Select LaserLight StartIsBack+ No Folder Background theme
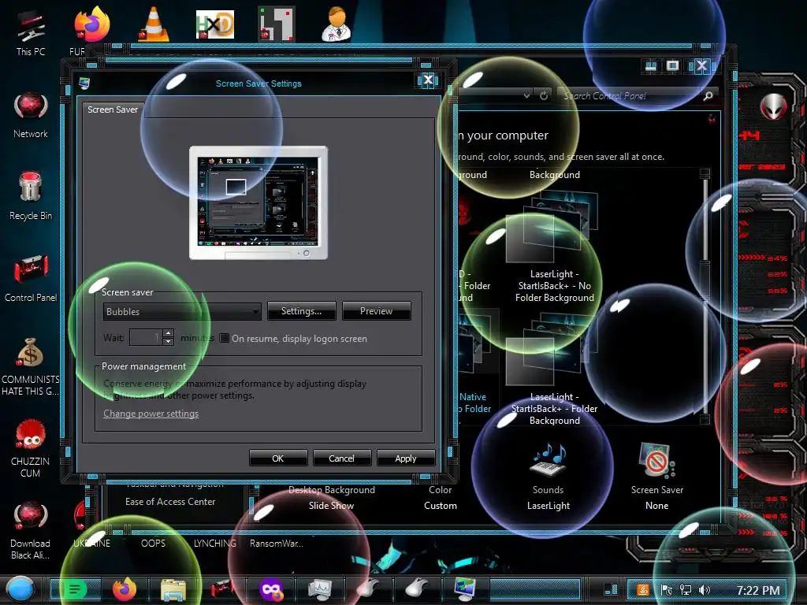The width and height of the screenshot is (807, 605). click(x=554, y=247)
